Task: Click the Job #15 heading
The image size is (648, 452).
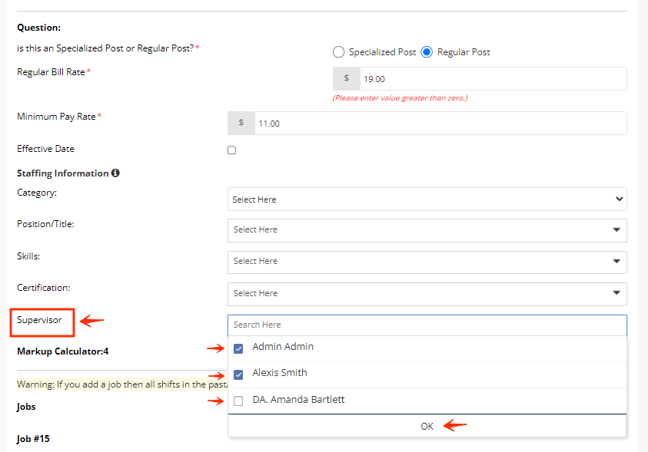Action: (33, 439)
